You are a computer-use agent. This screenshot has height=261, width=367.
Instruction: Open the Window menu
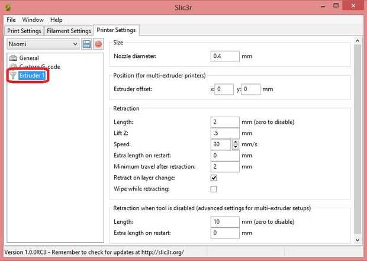(33, 20)
